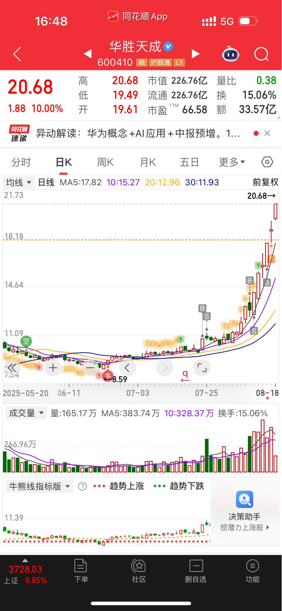
Task: Open the search magnifier icon
Action: [261, 54]
